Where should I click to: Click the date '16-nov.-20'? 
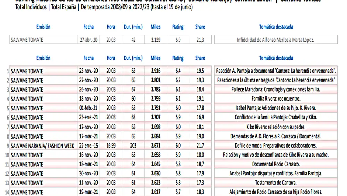(88, 155)
